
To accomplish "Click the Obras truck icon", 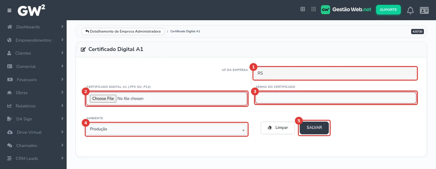I will (10, 93).
